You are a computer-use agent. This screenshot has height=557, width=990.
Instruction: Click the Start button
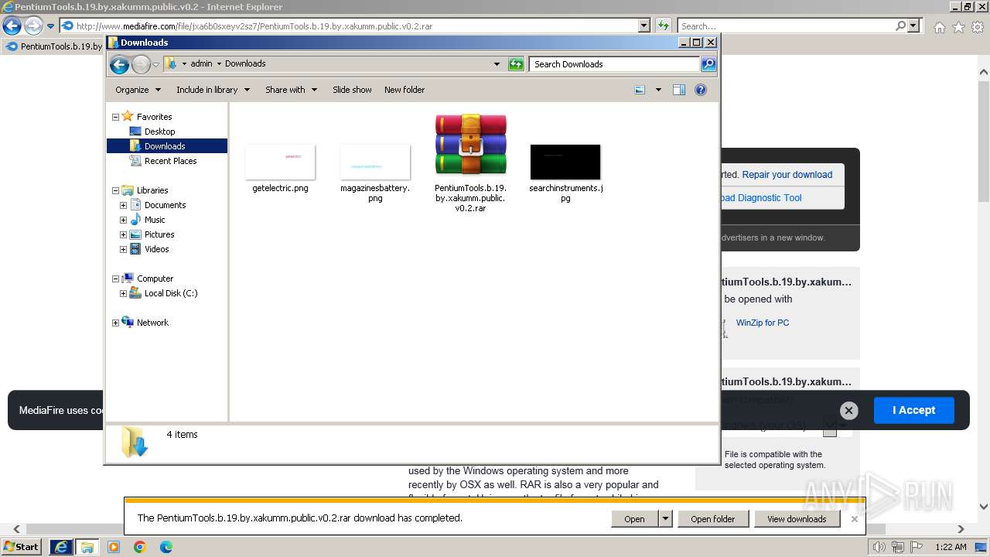pos(22,547)
